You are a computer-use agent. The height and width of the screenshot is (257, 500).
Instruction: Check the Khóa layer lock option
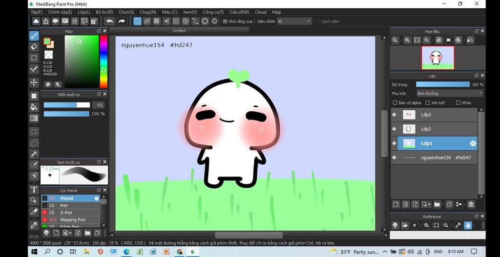pyautogui.click(x=458, y=102)
